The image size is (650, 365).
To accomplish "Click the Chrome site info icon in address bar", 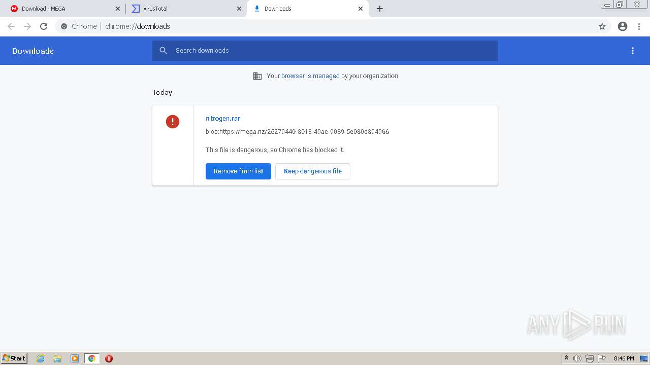I will point(64,26).
